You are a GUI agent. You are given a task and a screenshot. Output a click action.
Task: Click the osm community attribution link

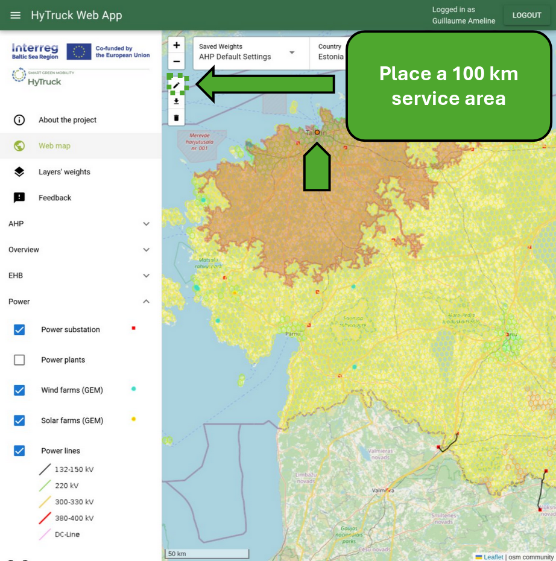click(531, 557)
